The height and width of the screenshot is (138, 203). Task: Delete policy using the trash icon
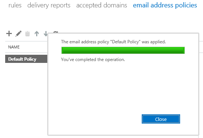[x=27, y=34]
